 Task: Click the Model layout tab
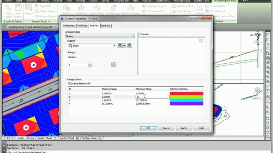(x=20, y=138)
